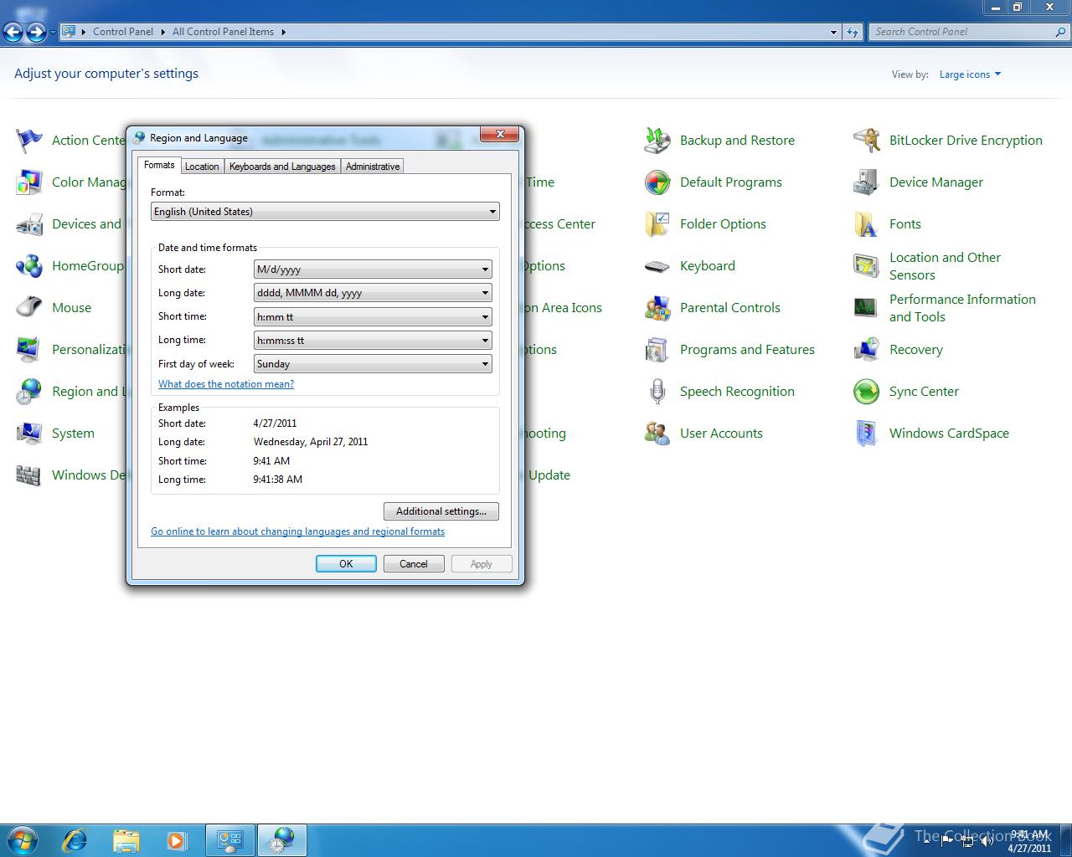Open Default Programs icon
The height and width of the screenshot is (857, 1072).
click(657, 182)
